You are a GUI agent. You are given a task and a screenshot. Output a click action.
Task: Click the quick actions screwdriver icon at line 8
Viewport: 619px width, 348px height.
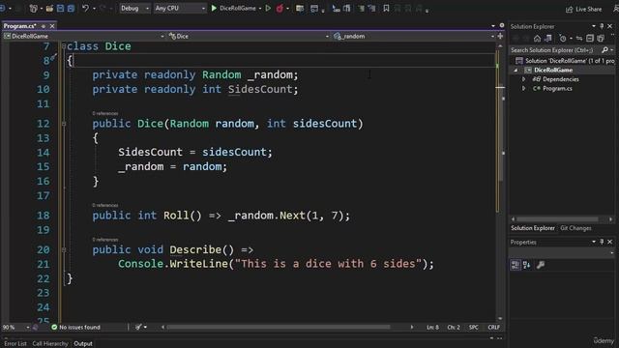(x=54, y=58)
